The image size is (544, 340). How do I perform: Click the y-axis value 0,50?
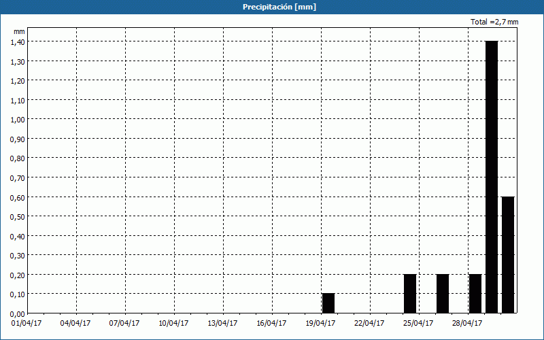(x=17, y=217)
